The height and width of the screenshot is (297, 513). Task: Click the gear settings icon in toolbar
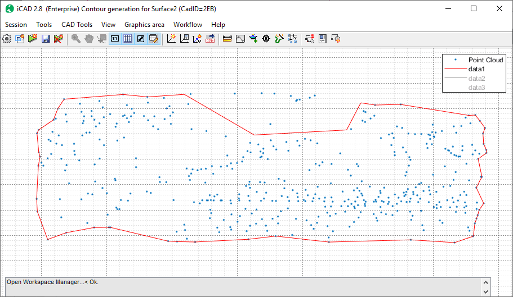(7, 39)
